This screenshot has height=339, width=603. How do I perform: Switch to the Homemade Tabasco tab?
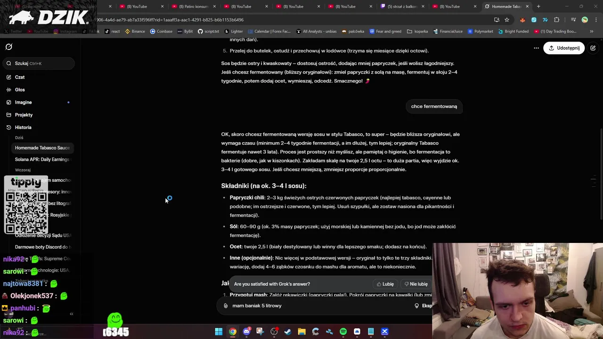(x=506, y=7)
